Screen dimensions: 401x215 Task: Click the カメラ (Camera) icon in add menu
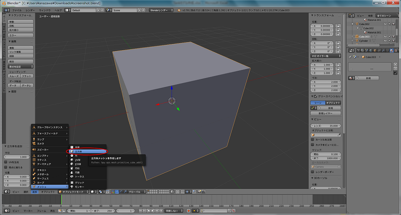(x=34, y=143)
